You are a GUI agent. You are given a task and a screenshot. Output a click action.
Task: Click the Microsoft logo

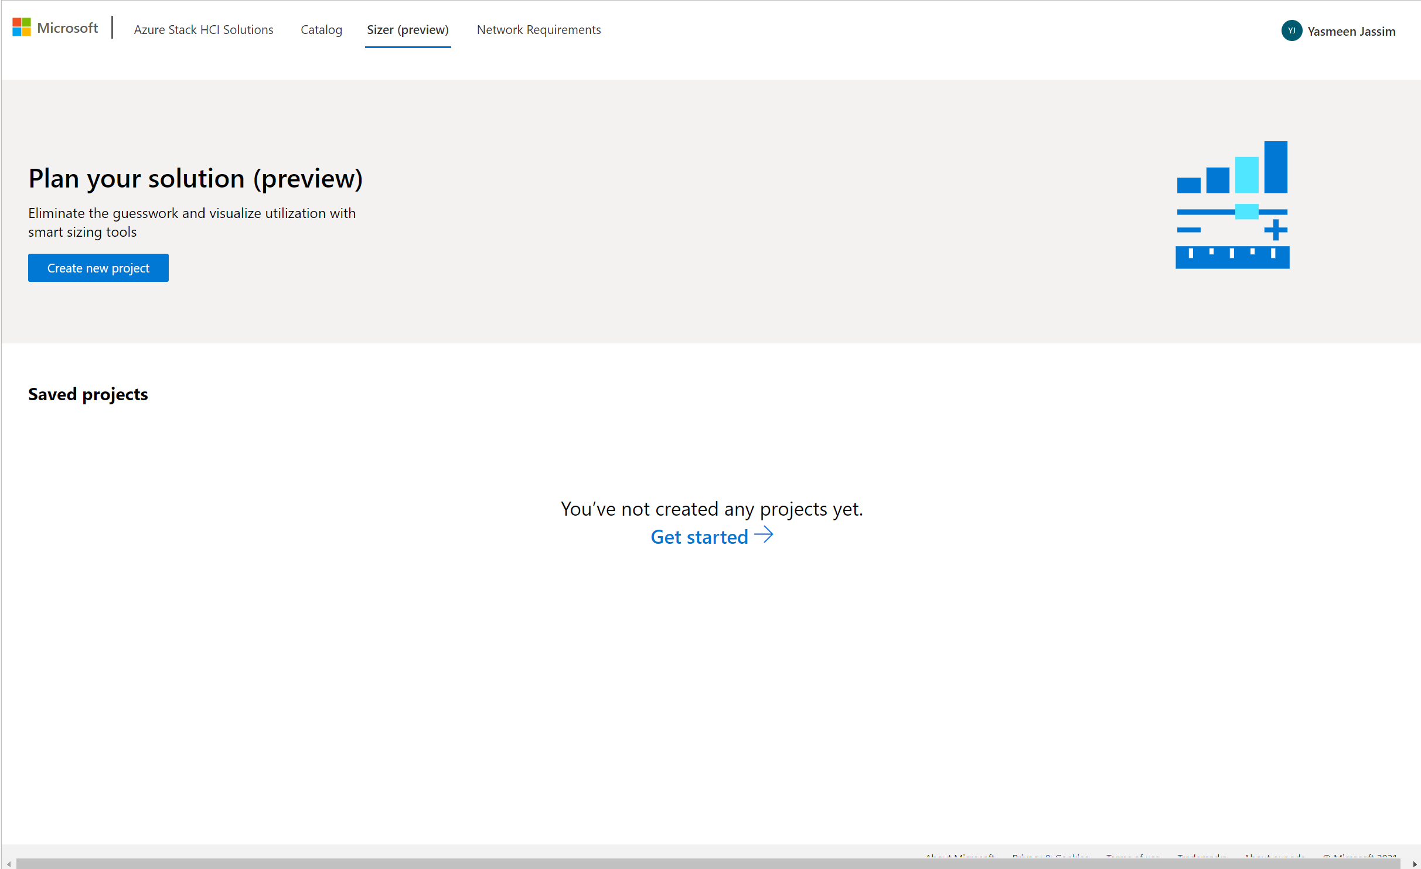click(22, 27)
